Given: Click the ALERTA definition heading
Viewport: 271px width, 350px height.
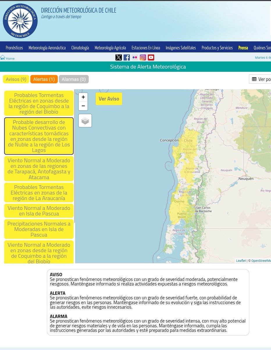Looking at the screenshot, I should coord(58,293).
